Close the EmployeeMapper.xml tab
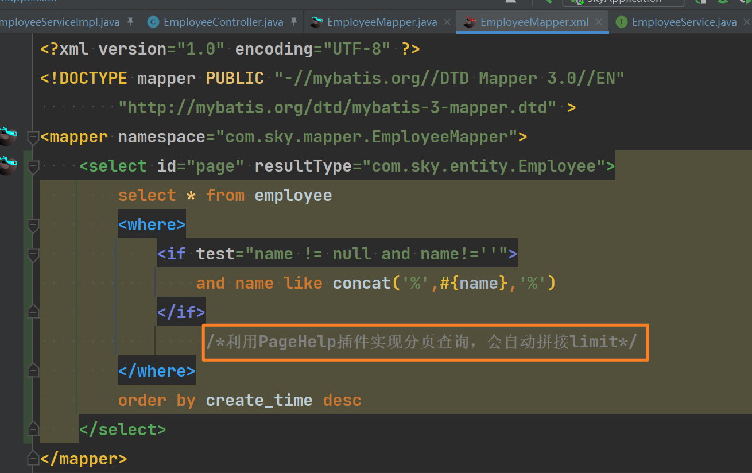Image resolution: width=752 pixels, height=473 pixels. (599, 22)
